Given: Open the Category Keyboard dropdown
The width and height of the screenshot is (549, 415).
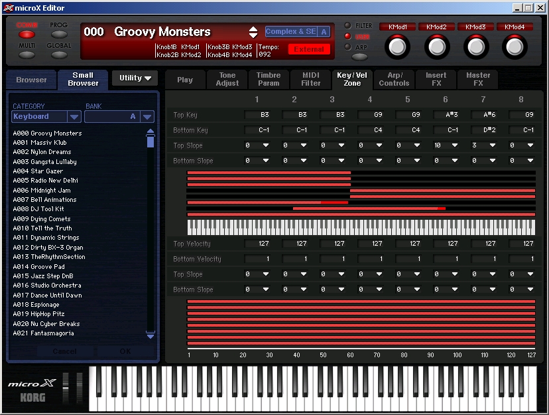Looking at the screenshot, I should click(46, 116).
